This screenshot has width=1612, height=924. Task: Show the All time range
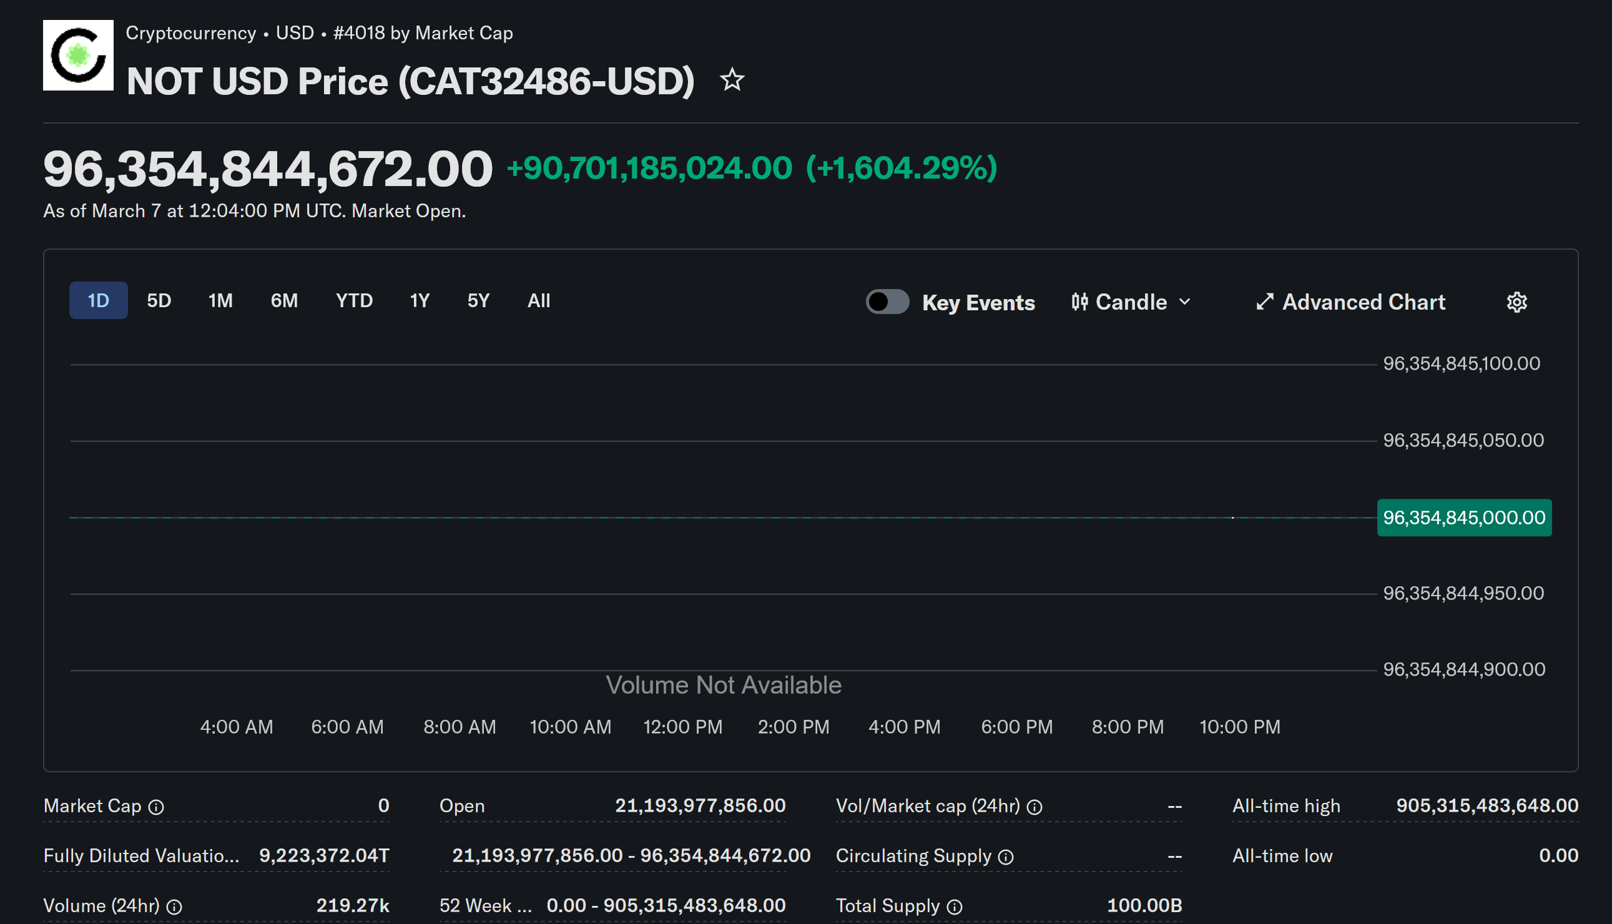[x=539, y=301]
